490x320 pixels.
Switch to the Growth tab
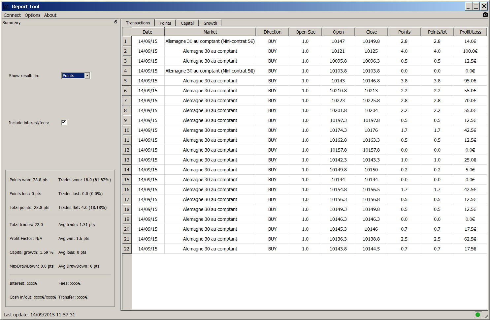tap(210, 23)
